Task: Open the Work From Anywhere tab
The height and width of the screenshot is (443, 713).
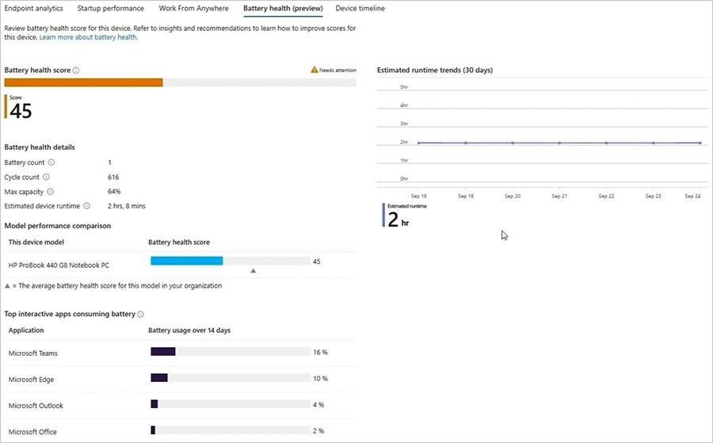Action: tap(193, 9)
